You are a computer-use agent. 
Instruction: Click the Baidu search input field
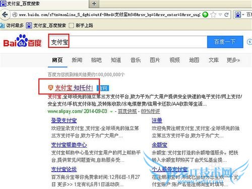(x=128, y=42)
